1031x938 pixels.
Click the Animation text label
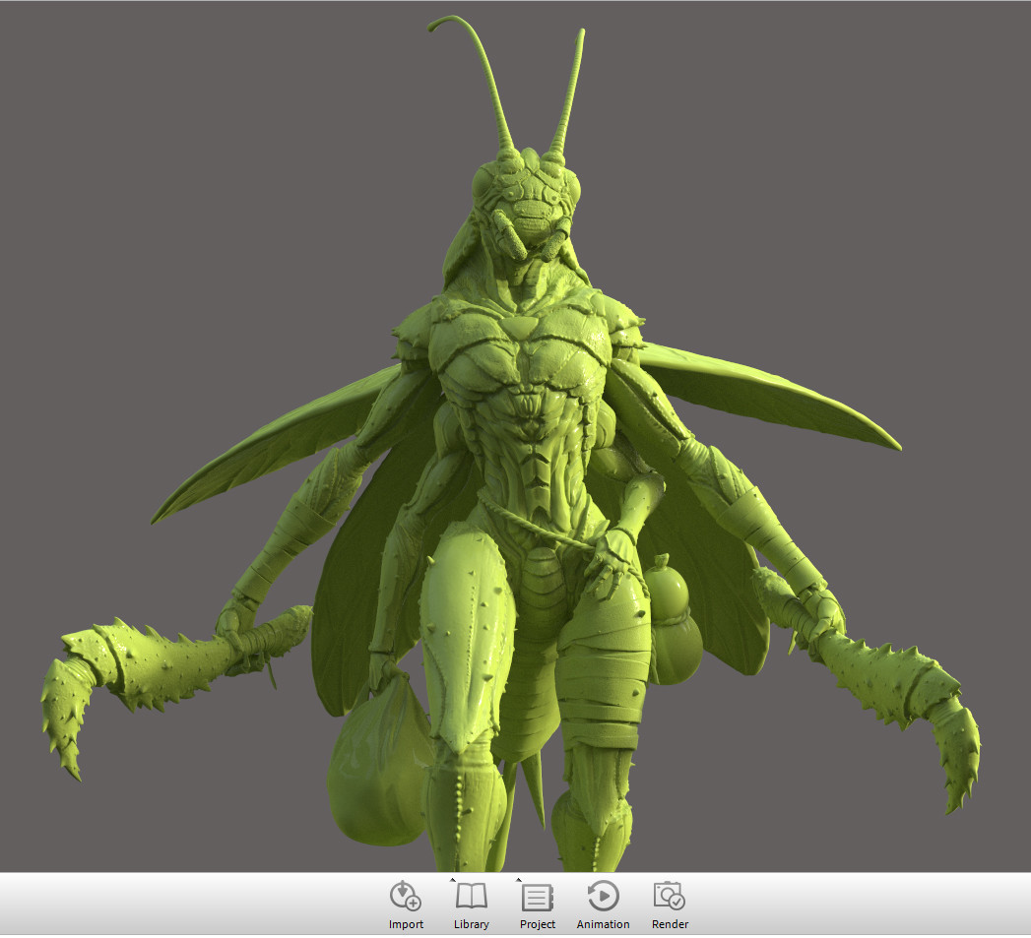click(603, 924)
